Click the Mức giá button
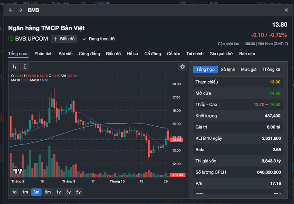The width and height of the screenshot is (294, 204). pyautogui.click(x=249, y=69)
